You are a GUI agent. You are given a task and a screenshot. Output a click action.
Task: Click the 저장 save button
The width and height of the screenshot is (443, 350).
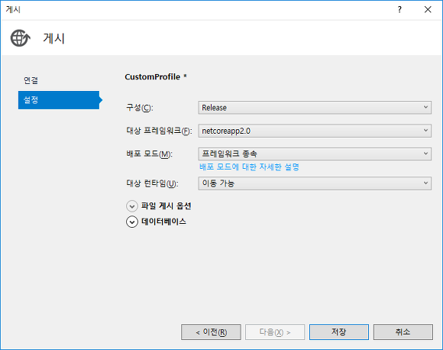point(339,332)
